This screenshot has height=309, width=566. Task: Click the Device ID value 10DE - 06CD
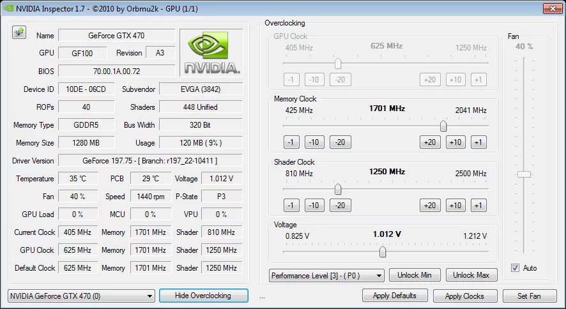[x=86, y=89]
